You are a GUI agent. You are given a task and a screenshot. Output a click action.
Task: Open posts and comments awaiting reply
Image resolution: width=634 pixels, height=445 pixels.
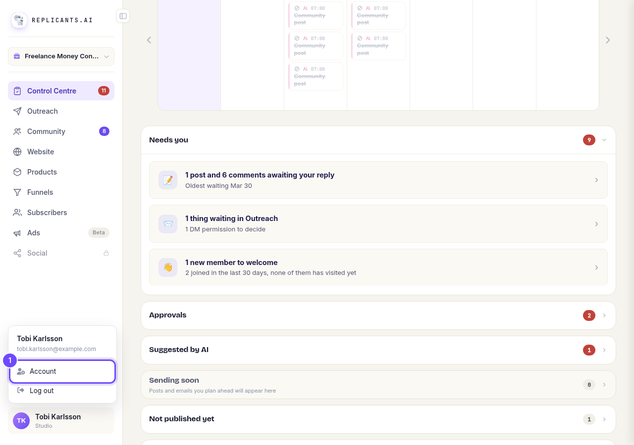coord(378,180)
